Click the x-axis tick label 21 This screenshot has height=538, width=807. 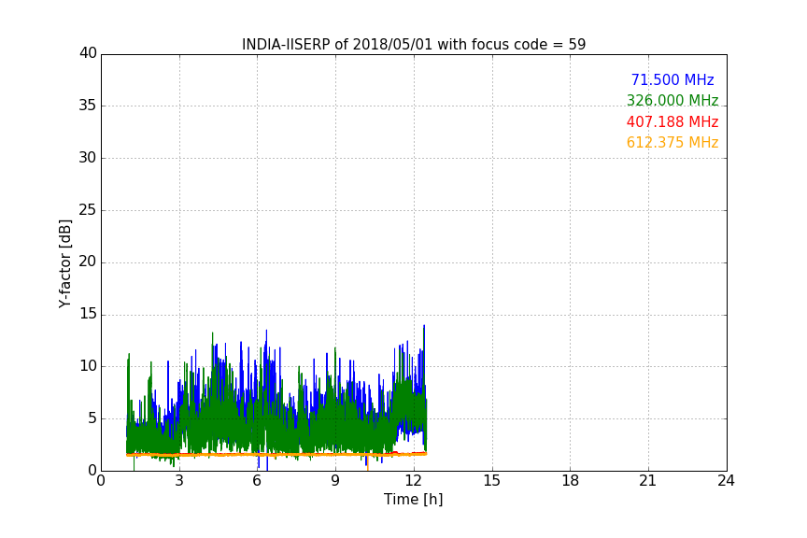[x=648, y=481]
